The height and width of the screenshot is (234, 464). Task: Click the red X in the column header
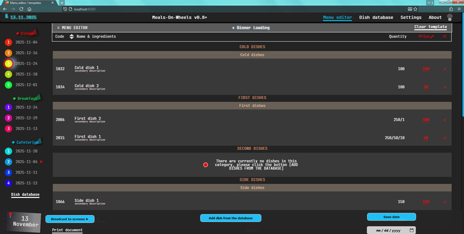tap(445, 37)
